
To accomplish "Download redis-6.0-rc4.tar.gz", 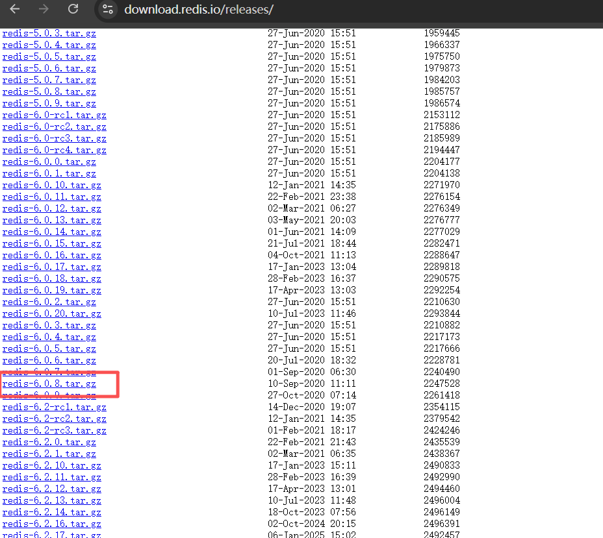I will point(54,150).
